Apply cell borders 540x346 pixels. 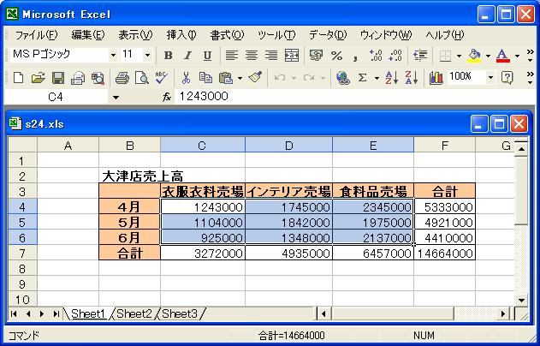(445, 56)
